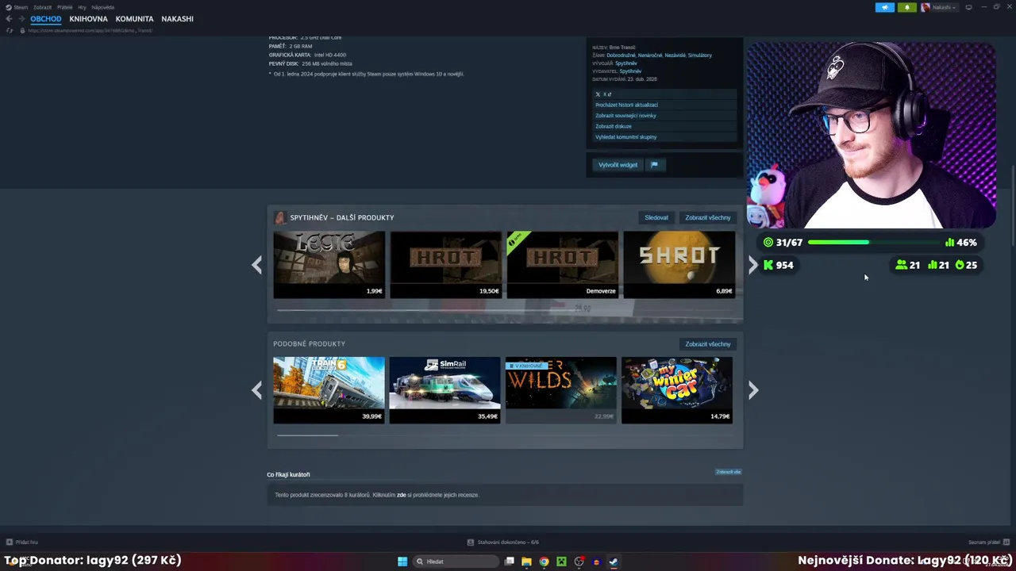Viewport: 1016px width, 571px height.
Task: Show previous similar products with left arrow
Action: tap(256, 390)
